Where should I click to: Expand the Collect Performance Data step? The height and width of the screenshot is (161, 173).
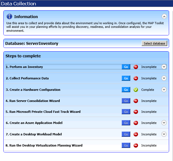(x=164, y=78)
